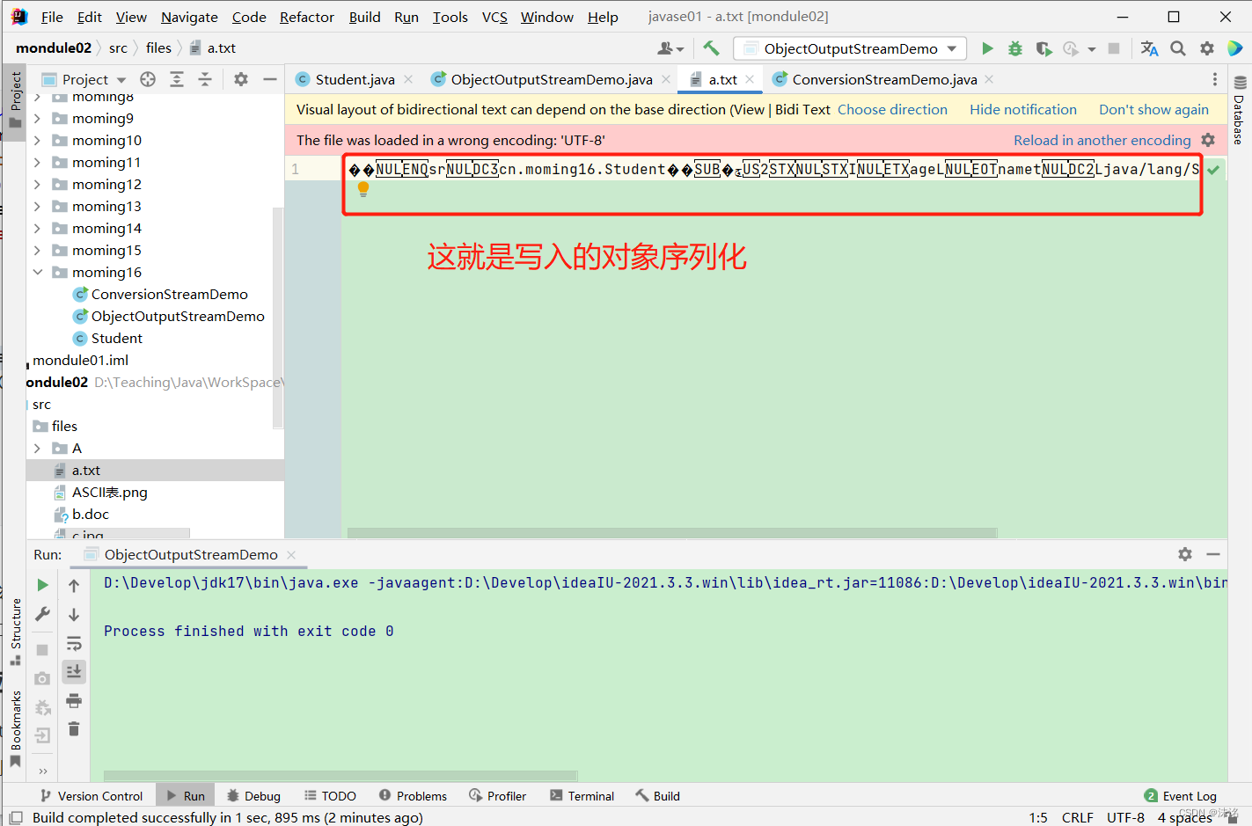Toggle scroll to end in console
Image resolution: width=1252 pixels, height=826 pixels.
point(75,671)
